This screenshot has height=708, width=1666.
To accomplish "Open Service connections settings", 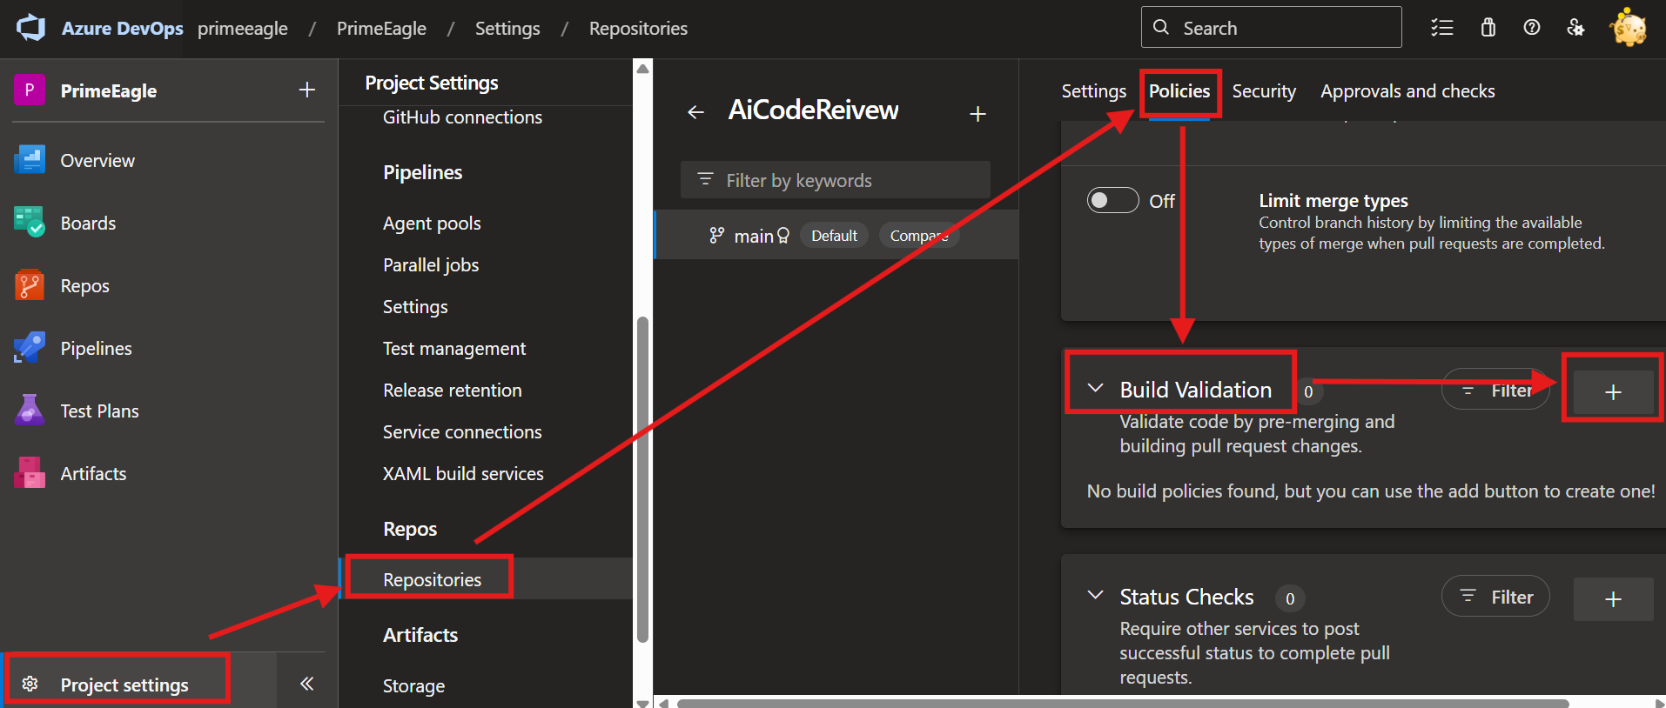I will click(x=462, y=432).
